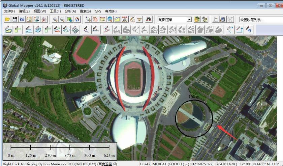The image size is (283, 166).
Task: Open online data with the globe icon
Action: pyautogui.click(x=22, y=19)
